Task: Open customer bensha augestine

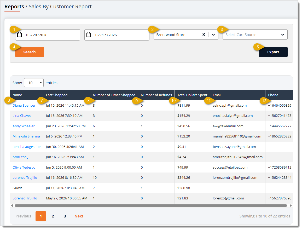Action: (27, 147)
